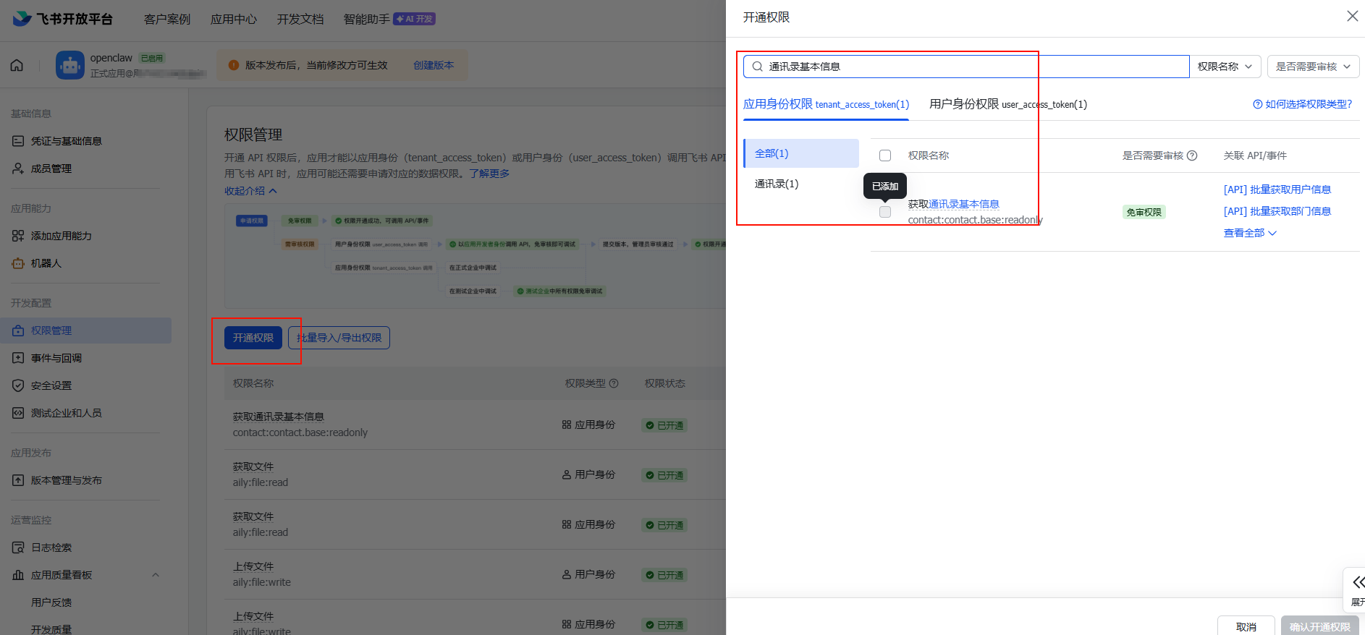Open the 如何选择权限类型 help link
1365x635 pixels.
[x=1303, y=104]
